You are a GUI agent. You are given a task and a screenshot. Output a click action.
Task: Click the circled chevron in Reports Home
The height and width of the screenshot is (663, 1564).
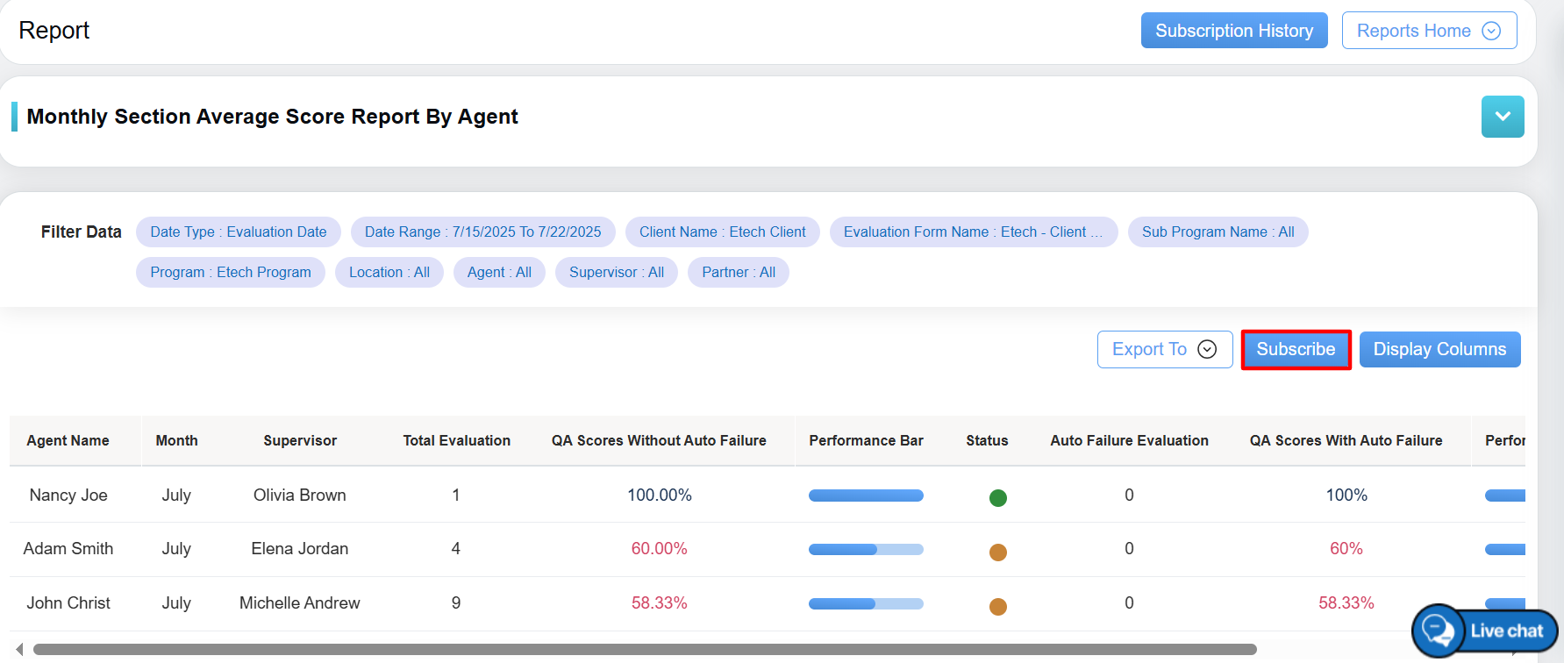click(1491, 31)
